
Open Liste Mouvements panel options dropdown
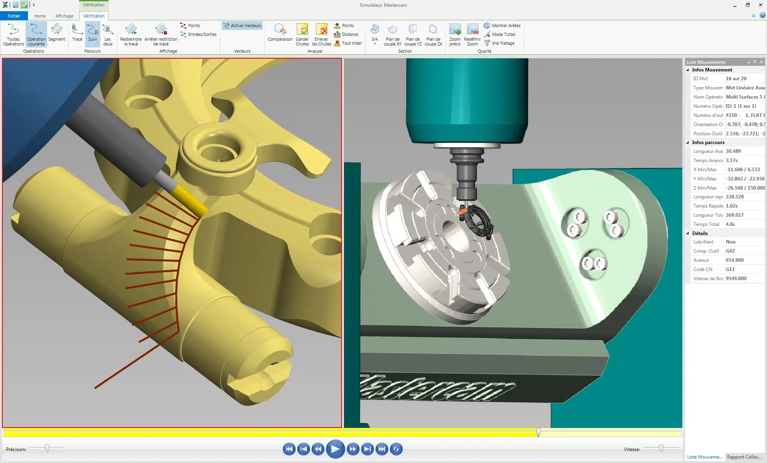coord(748,62)
